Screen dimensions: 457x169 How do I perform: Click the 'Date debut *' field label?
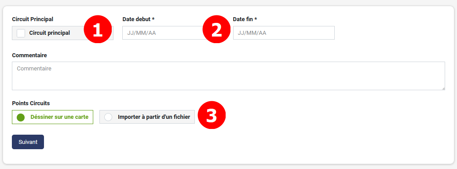click(139, 19)
